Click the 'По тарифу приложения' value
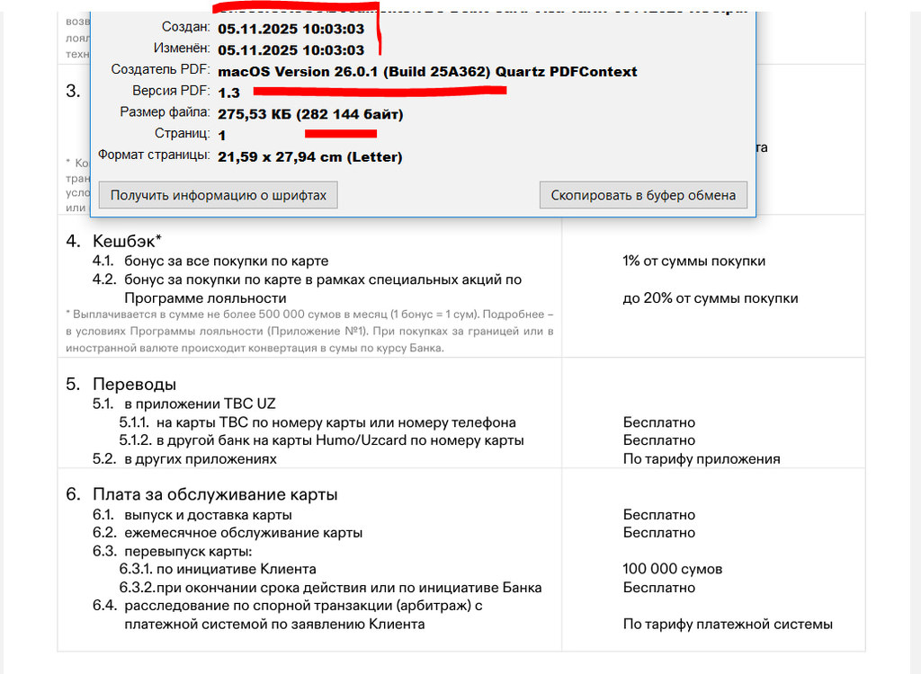The image size is (921, 674). [x=701, y=459]
